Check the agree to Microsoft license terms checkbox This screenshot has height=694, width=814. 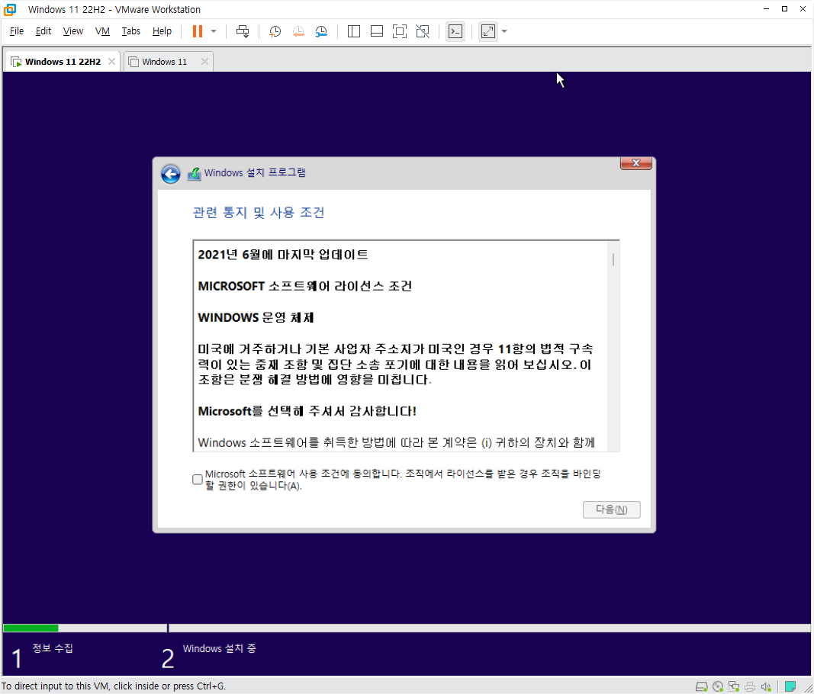(198, 479)
